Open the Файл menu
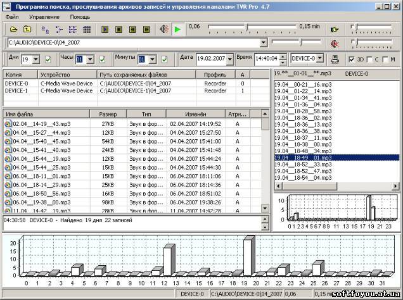The width and height of the screenshot is (403, 300). pos(12,16)
